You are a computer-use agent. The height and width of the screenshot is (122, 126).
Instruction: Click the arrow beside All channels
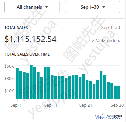pyautogui.click(x=47, y=7)
